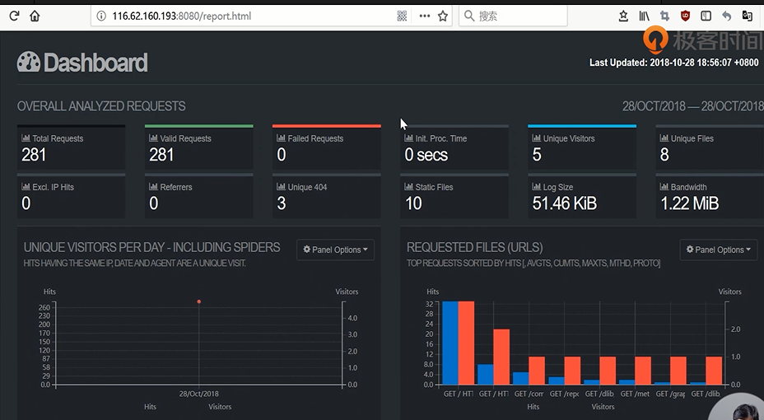Screen dimensions: 764x420
Task: Bookmark this page with the star icon
Action: click(x=443, y=16)
